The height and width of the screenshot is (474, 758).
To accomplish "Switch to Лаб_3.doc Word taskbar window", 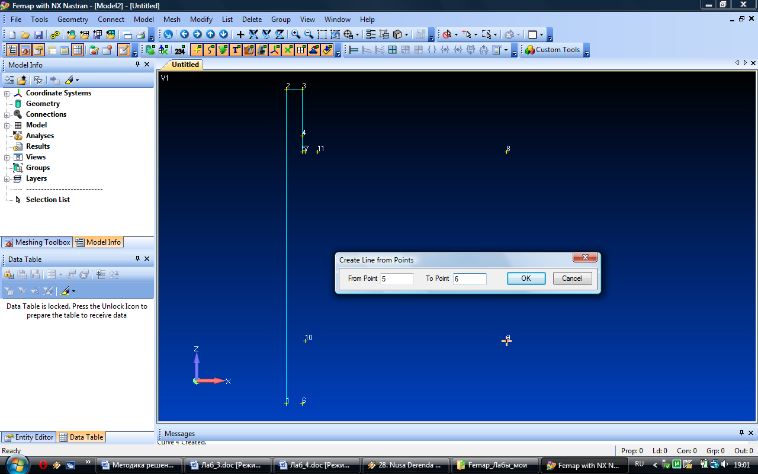I will (x=227, y=465).
